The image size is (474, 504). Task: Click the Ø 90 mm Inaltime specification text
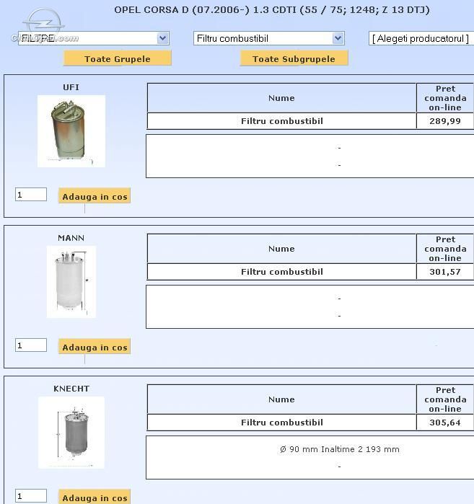[340, 449]
